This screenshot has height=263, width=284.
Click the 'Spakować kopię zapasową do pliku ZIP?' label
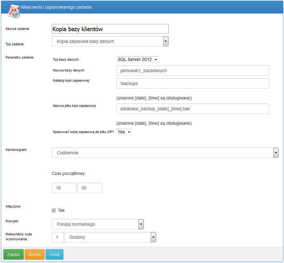[x=83, y=132]
